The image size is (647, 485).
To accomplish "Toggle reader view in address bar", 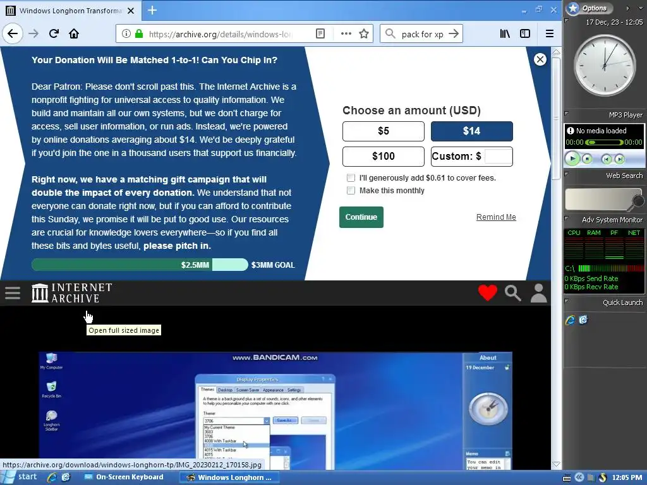I will (320, 34).
